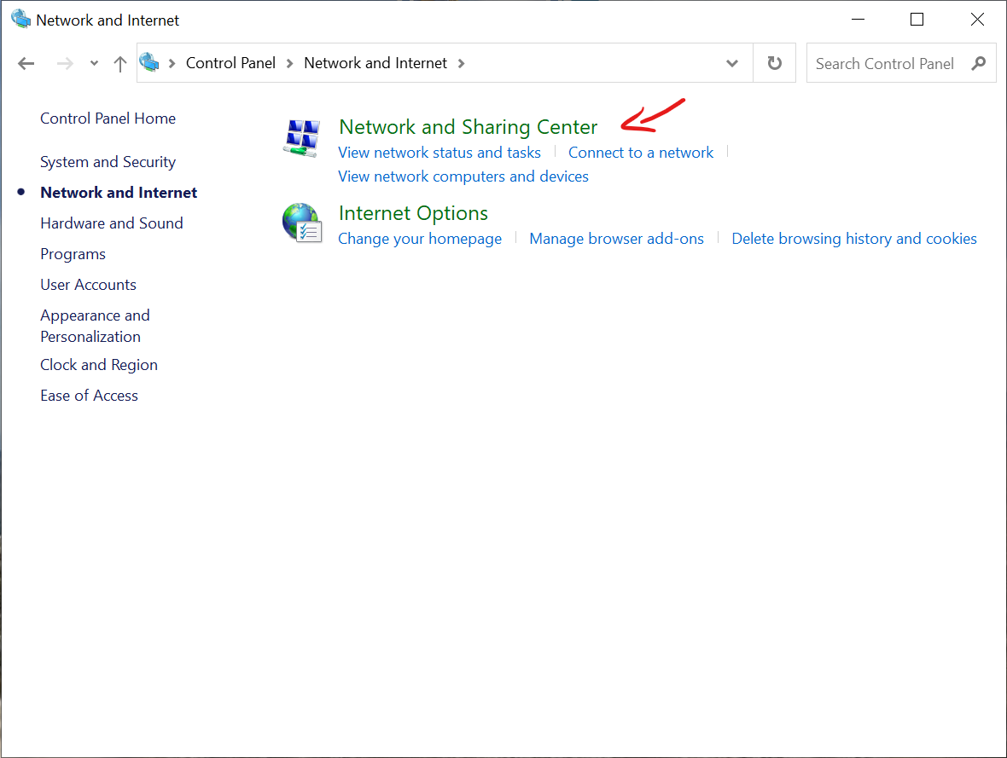Click the search magnifier icon
This screenshot has width=1007, height=758.
coord(978,63)
